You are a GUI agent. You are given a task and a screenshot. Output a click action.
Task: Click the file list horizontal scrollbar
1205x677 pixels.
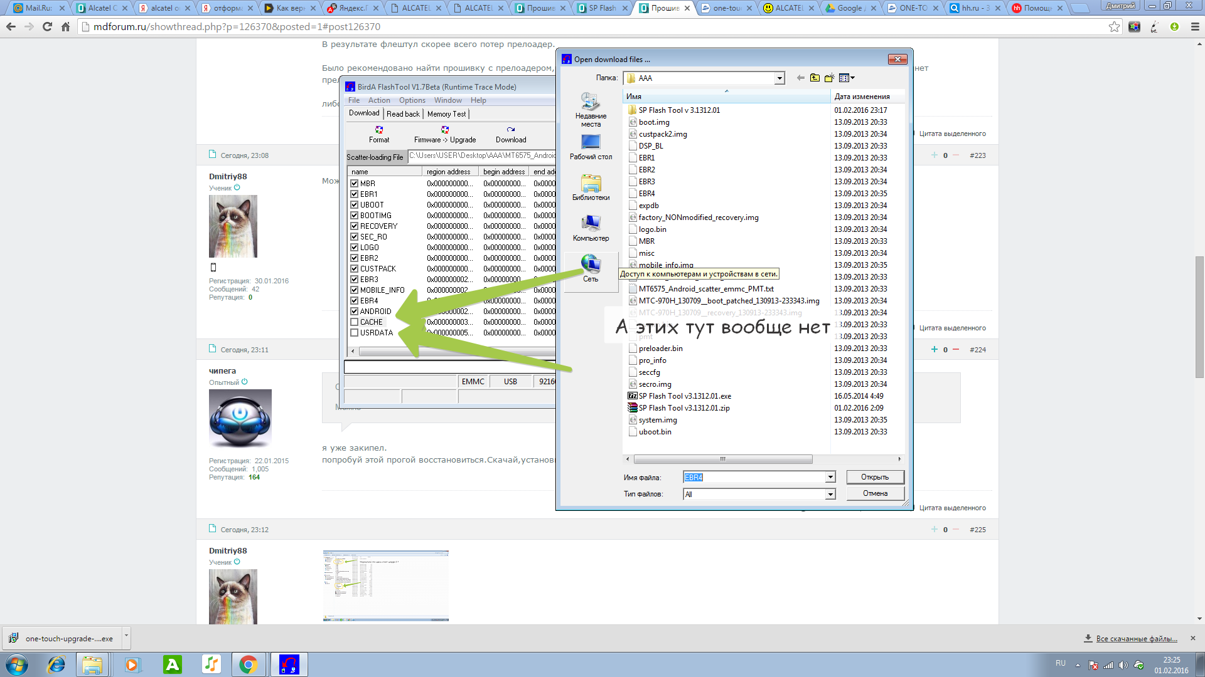click(x=722, y=459)
